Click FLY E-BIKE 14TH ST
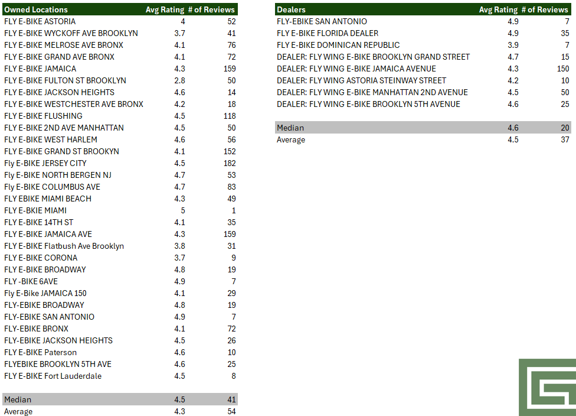The height and width of the screenshot is (416, 576). [38, 222]
